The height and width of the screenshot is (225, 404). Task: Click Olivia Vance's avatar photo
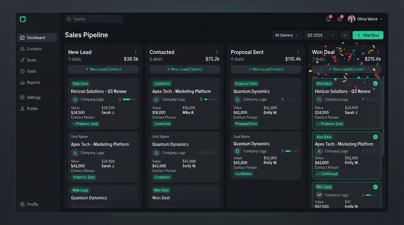(x=351, y=19)
